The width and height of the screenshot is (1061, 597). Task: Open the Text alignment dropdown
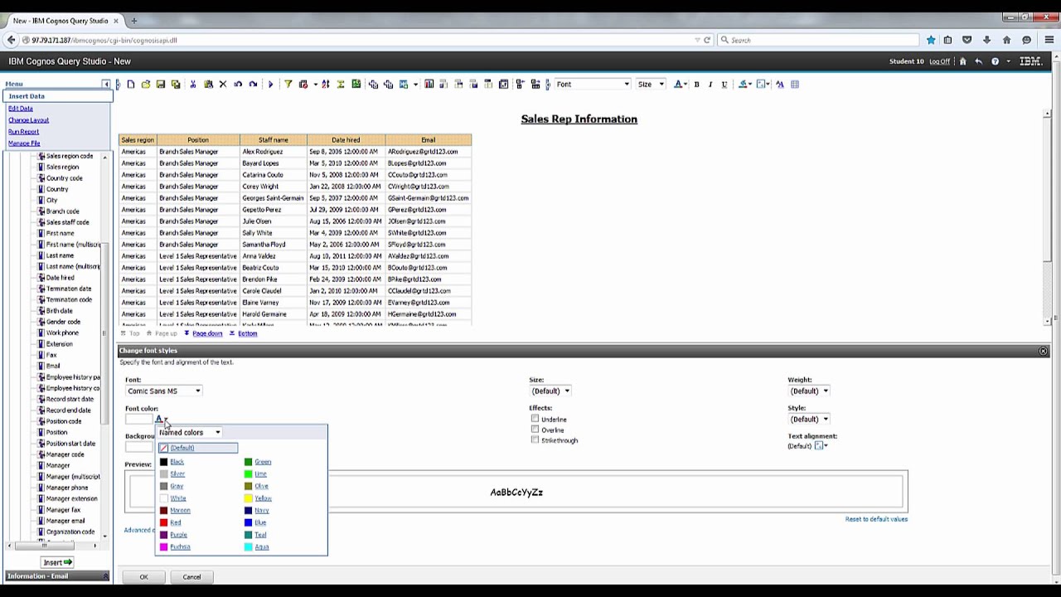pos(821,446)
